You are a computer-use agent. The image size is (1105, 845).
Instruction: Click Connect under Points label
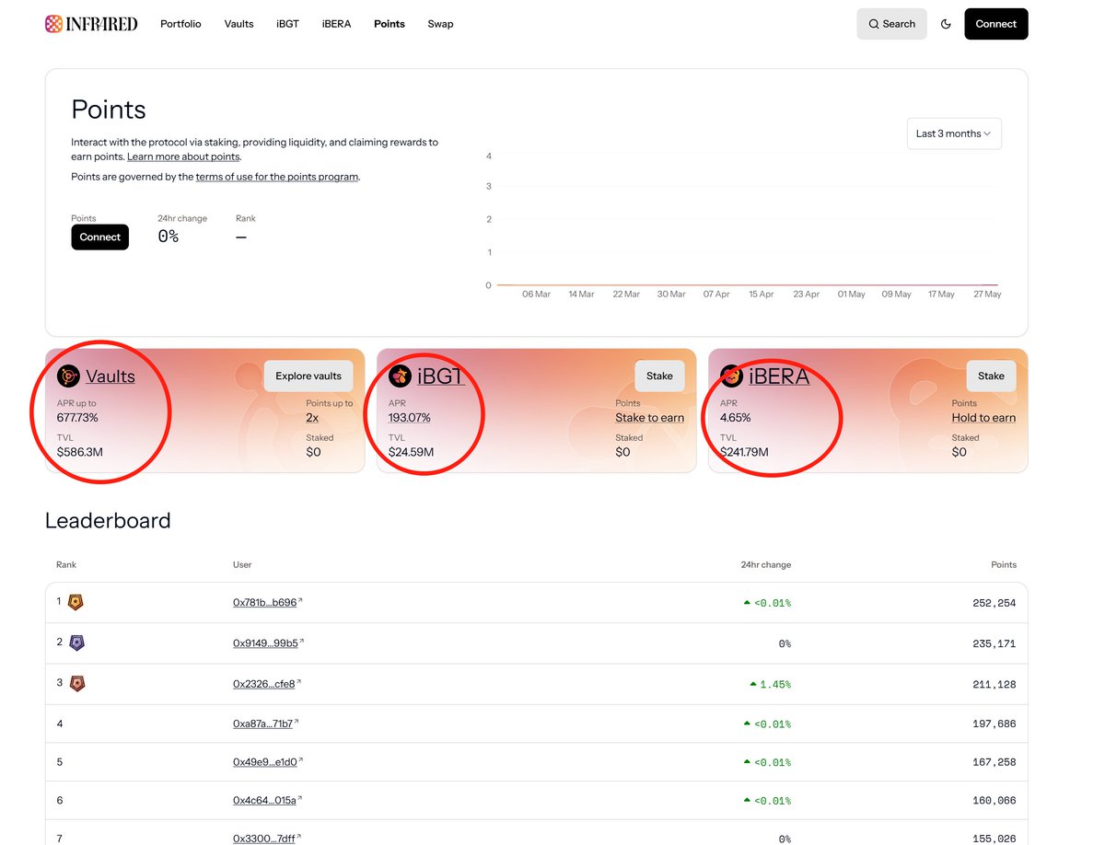coord(99,237)
